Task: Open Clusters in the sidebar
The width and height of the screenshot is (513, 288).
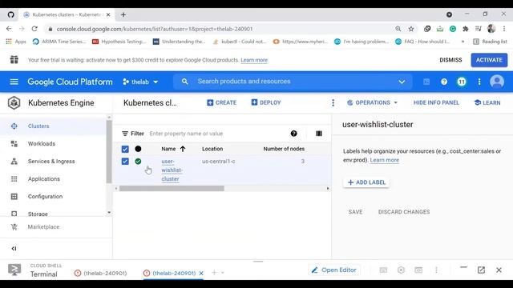Action: [38, 126]
